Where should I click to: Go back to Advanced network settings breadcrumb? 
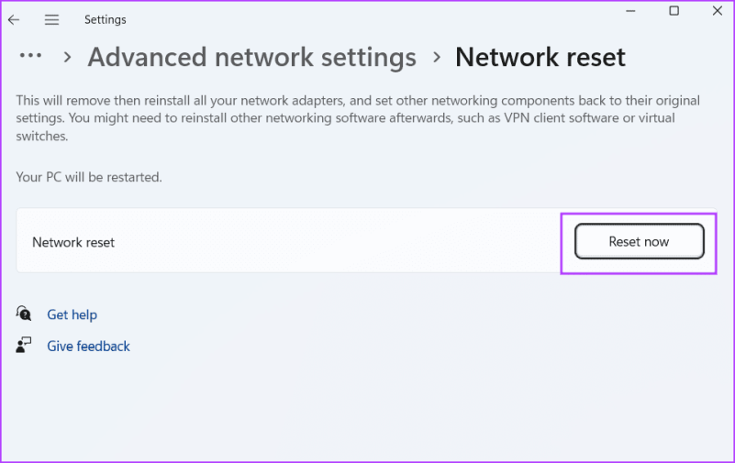point(251,57)
